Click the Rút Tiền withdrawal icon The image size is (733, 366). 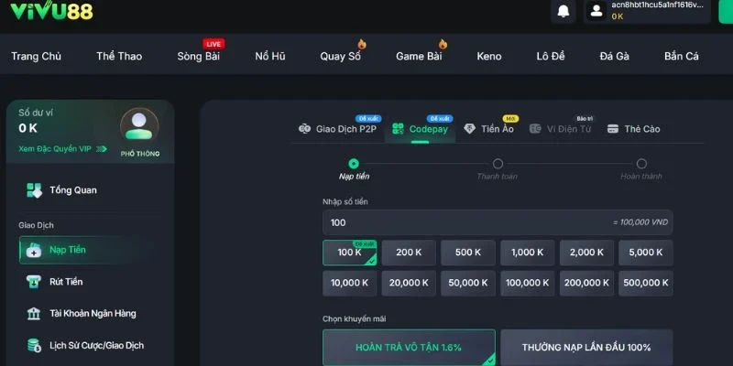click(x=34, y=282)
